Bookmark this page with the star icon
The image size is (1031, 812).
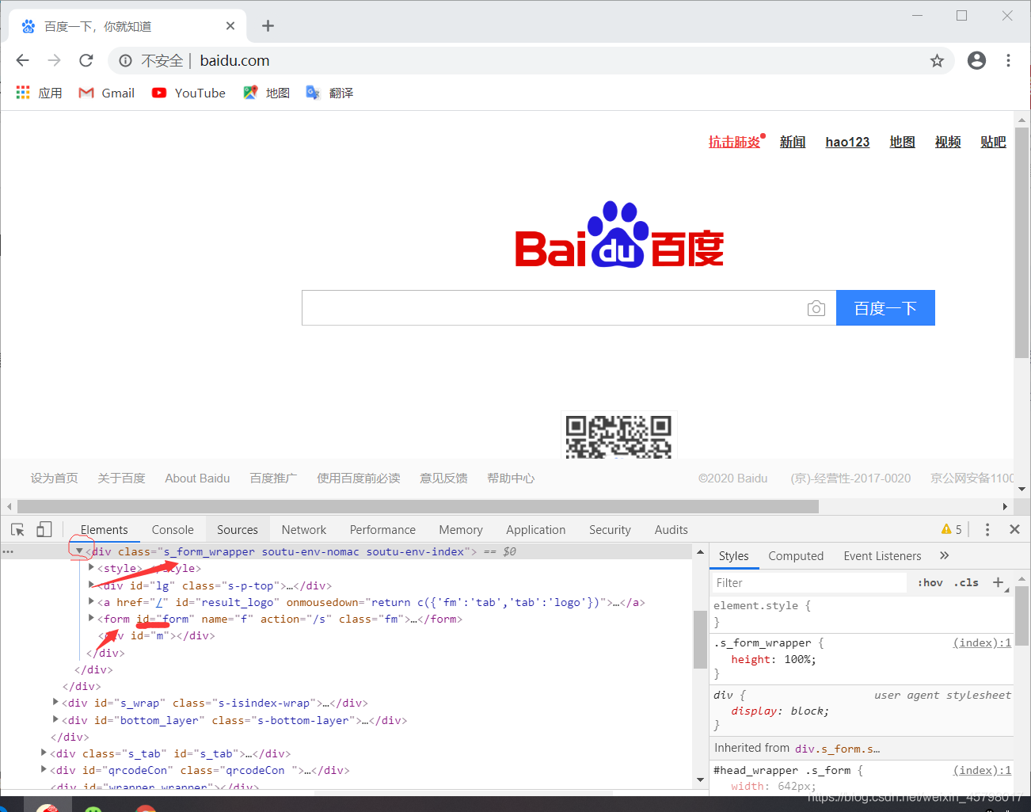point(937,61)
